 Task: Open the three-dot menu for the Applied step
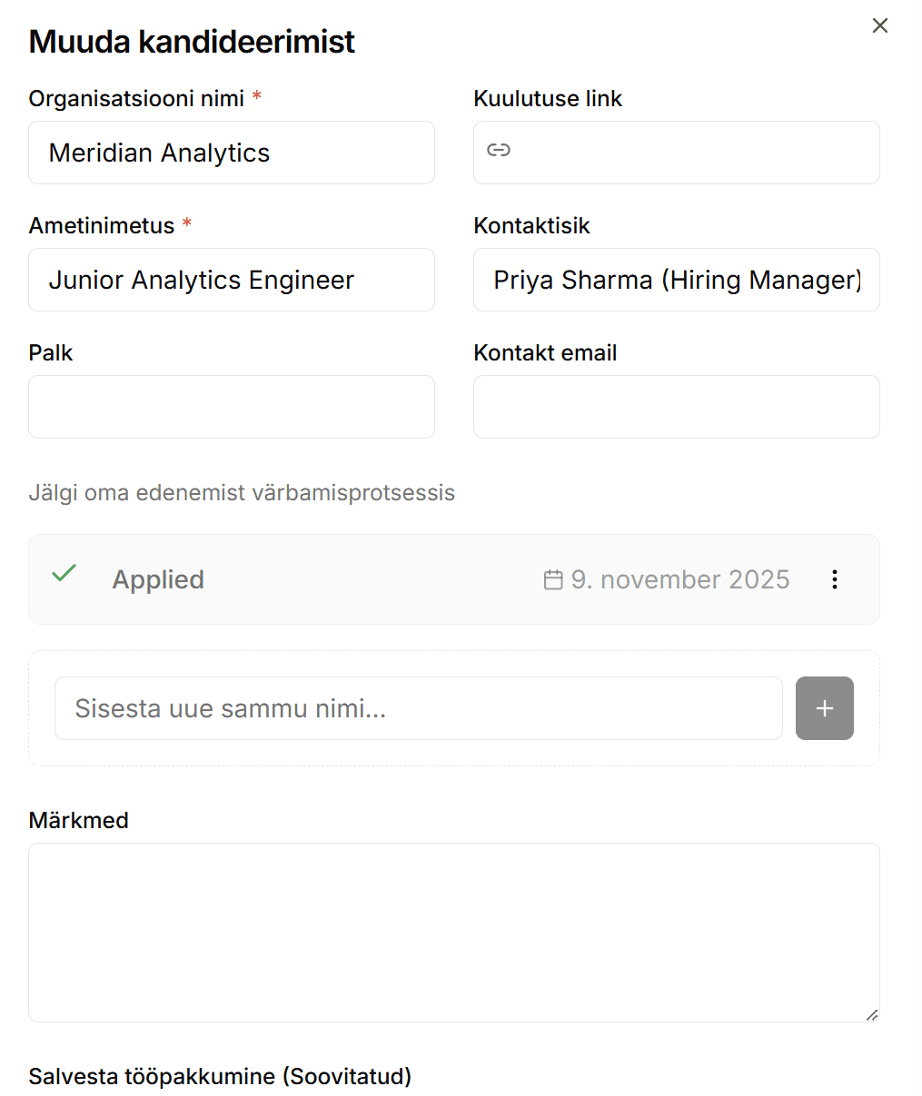[x=834, y=579]
